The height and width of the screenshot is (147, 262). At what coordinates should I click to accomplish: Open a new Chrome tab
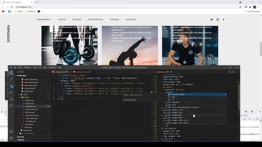(x=37, y=2)
